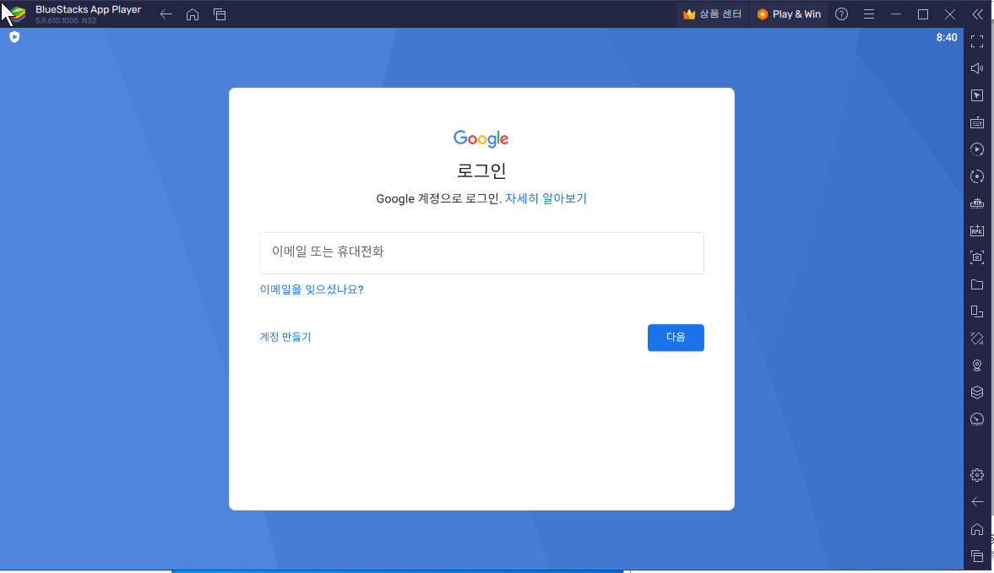Minimize the BlueStacks window
The height and width of the screenshot is (573, 994).
point(896,14)
